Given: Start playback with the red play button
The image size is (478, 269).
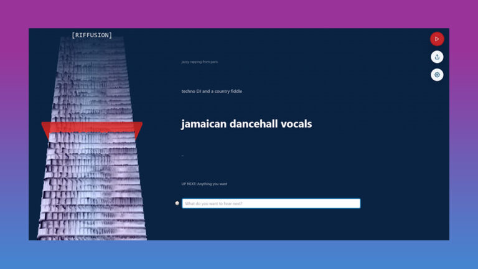Looking at the screenshot, I should tap(437, 39).
